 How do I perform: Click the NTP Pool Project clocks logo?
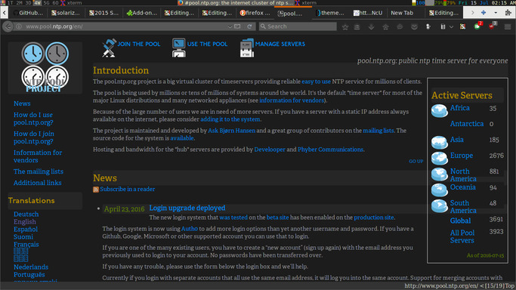click(45, 67)
